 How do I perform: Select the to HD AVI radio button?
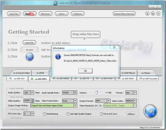pyautogui.click(x=11, y=79)
